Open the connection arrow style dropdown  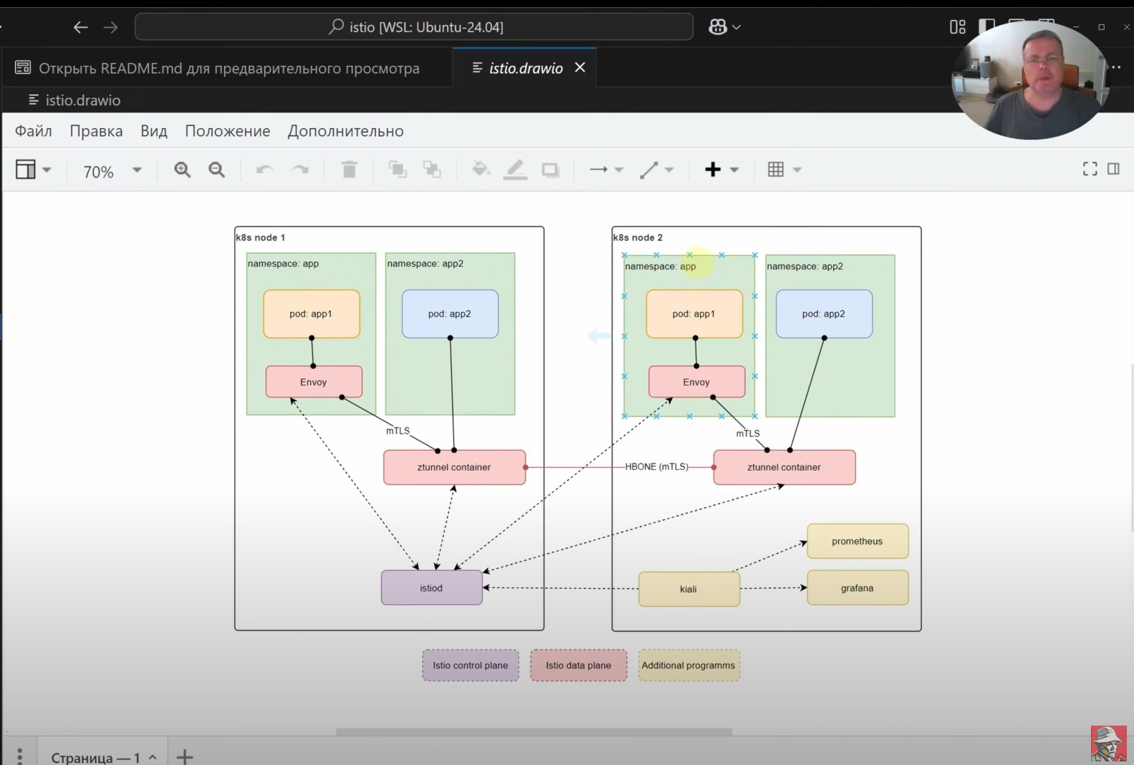607,170
